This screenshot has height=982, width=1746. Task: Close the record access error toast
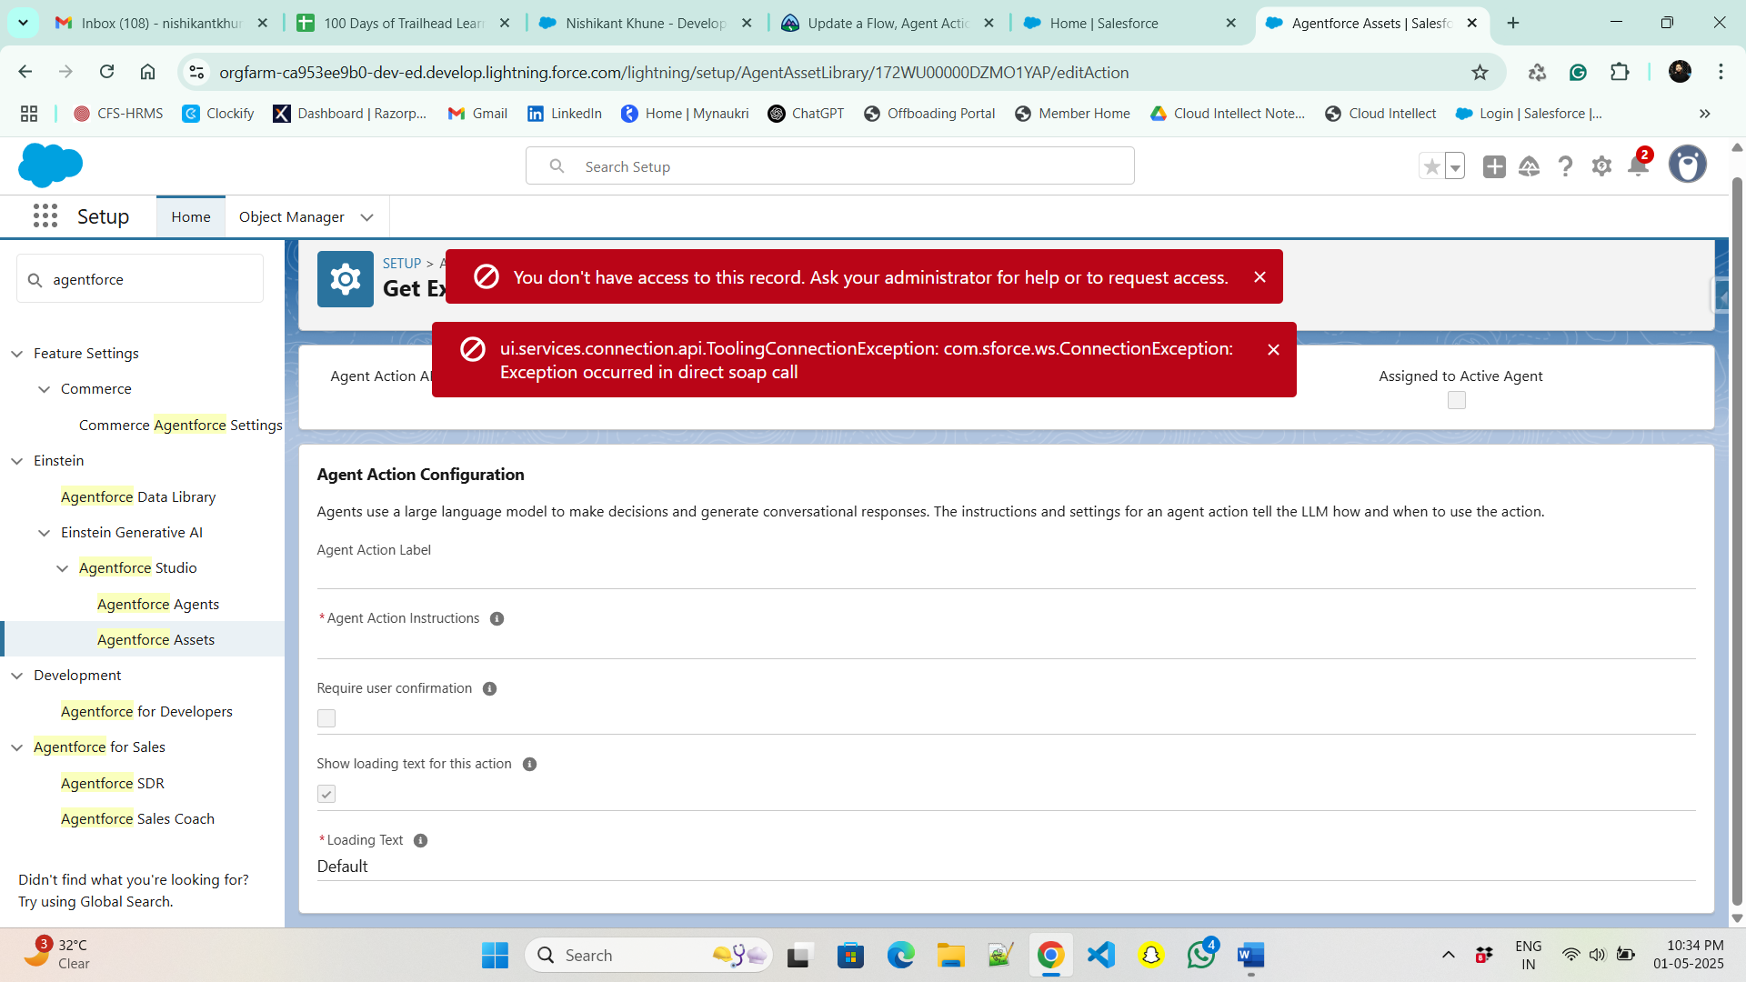pyautogui.click(x=1259, y=277)
